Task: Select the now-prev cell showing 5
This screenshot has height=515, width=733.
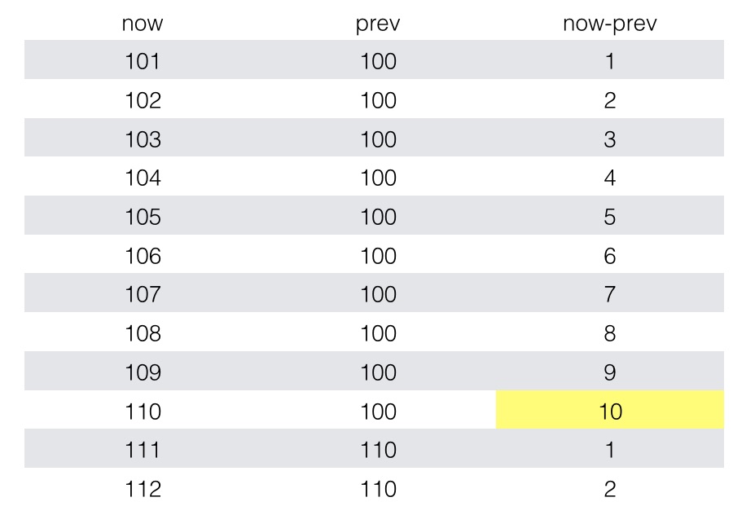Action: pos(609,218)
